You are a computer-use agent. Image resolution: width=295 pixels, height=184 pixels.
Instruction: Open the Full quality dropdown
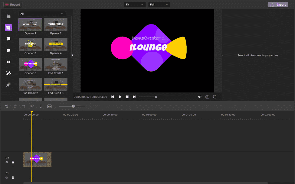coord(159,4)
